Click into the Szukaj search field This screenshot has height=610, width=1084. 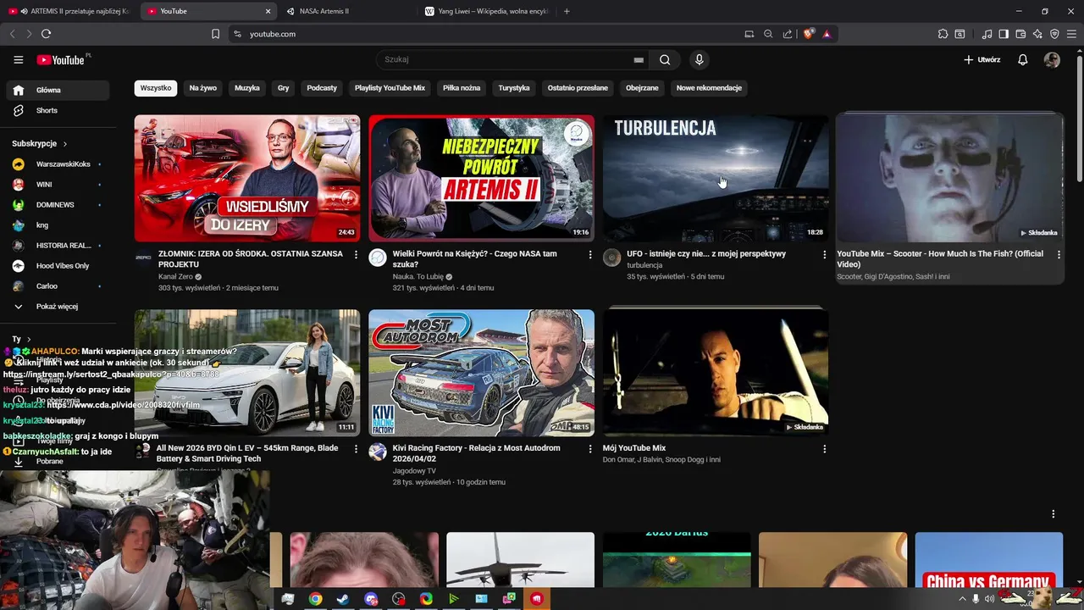[x=505, y=59]
